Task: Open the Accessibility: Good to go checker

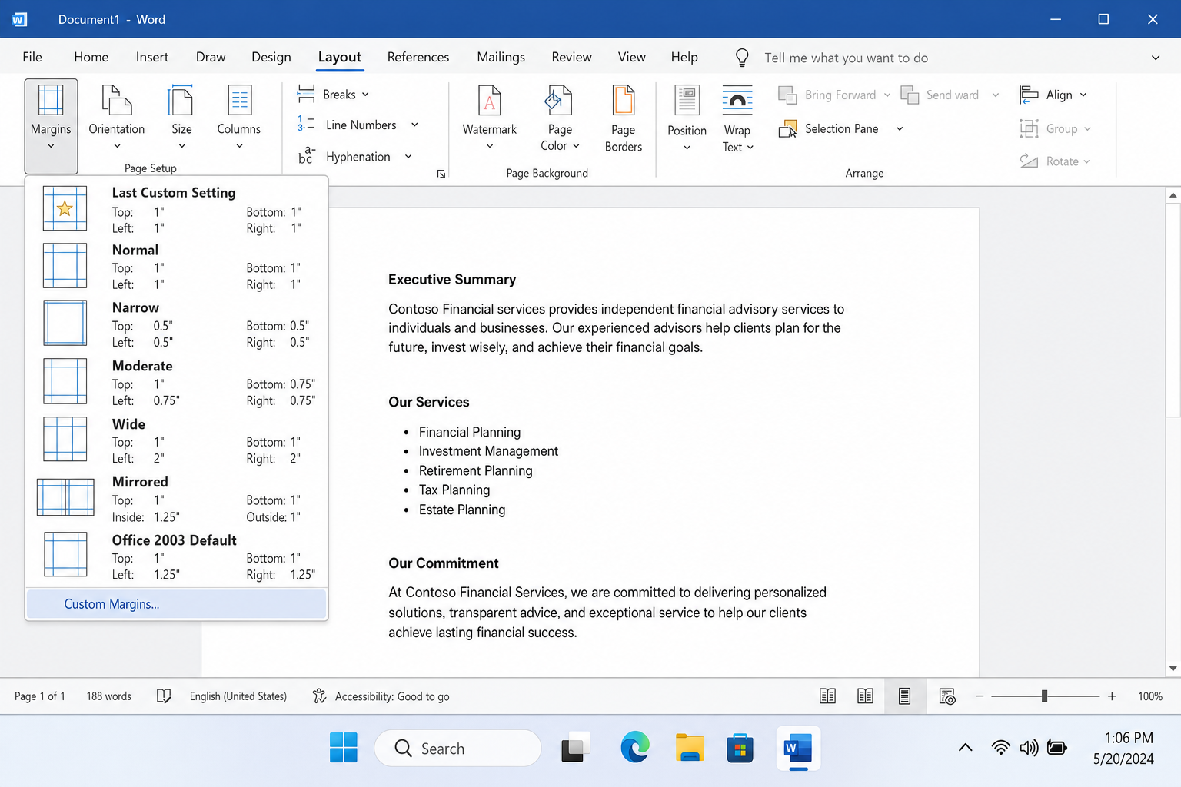Action: coord(381,696)
